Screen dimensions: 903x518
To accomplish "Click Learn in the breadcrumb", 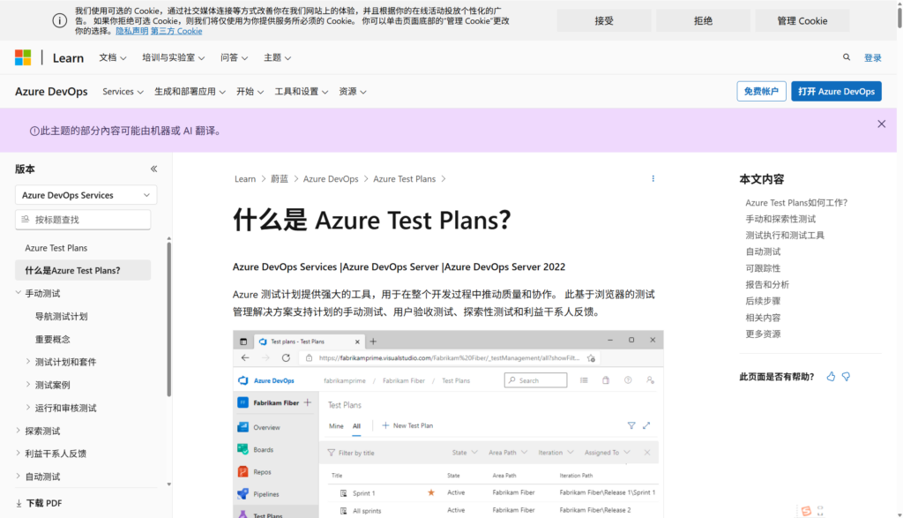I will tap(245, 178).
